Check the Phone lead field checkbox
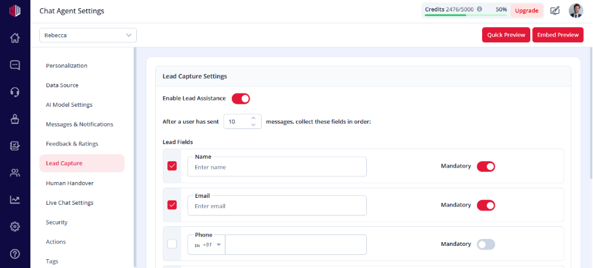593x268 pixels. pos(172,244)
